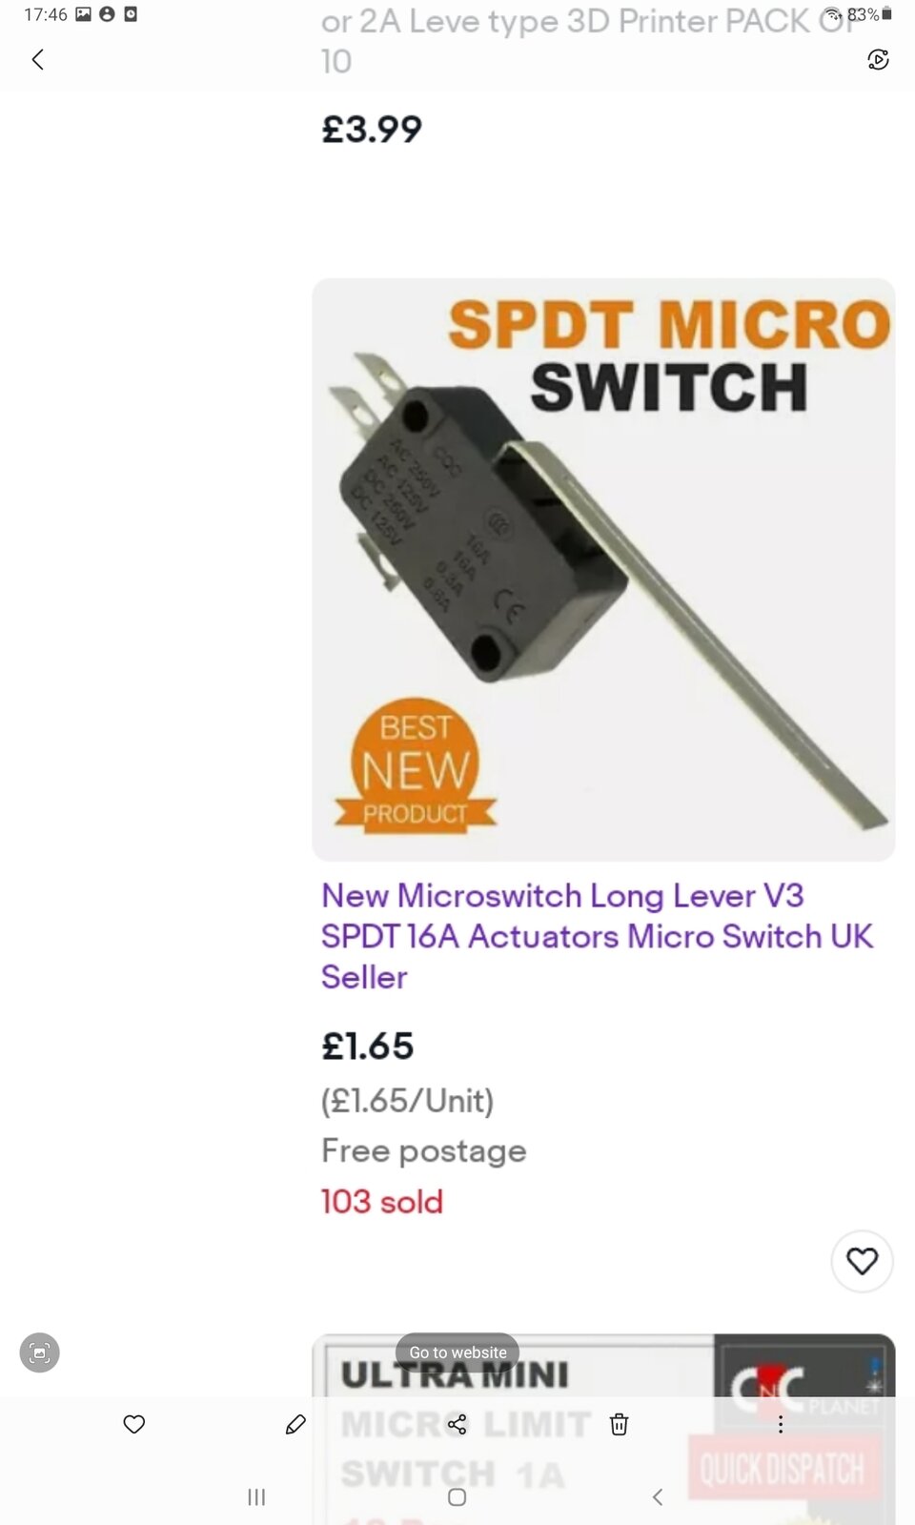
Task: Favorite the screenshot with the toolbar heart
Action: (x=134, y=1424)
